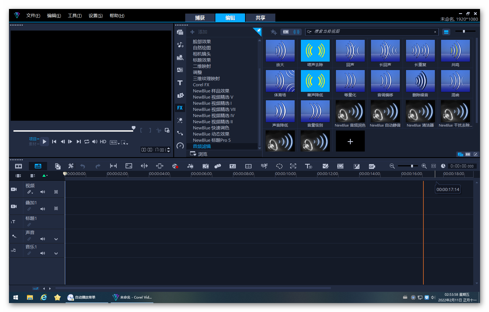Open the Title (T) library icon

(x=180, y=83)
